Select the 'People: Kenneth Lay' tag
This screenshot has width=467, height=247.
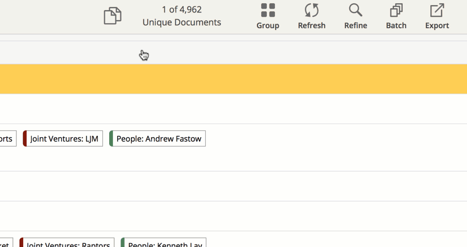pos(163,243)
